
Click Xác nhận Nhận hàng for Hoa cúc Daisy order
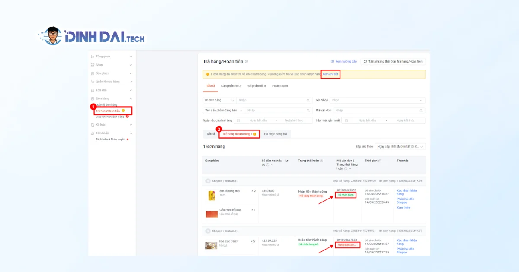pyautogui.click(x=407, y=242)
